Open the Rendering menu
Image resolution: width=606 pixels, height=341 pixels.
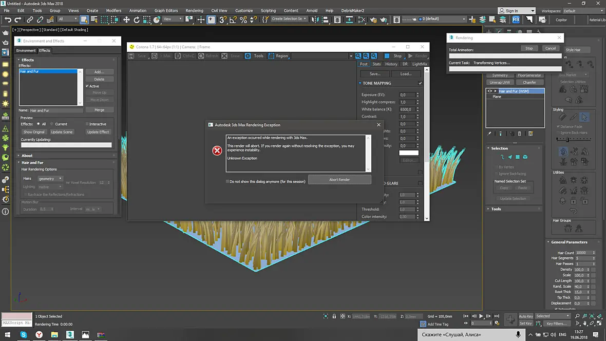click(x=195, y=10)
